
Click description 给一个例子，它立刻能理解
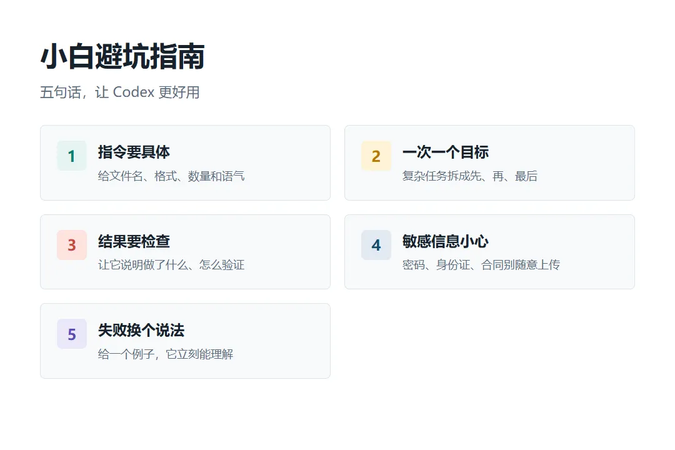pos(166,354)
